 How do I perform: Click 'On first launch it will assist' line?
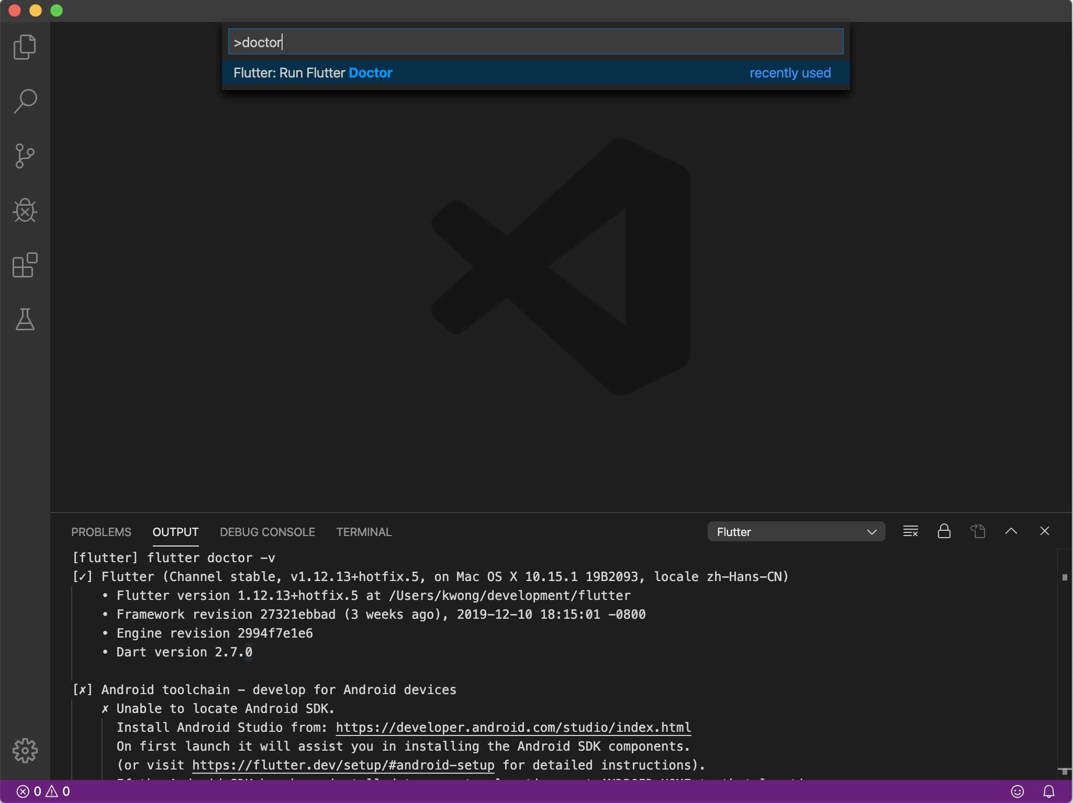tap(404, 746)
